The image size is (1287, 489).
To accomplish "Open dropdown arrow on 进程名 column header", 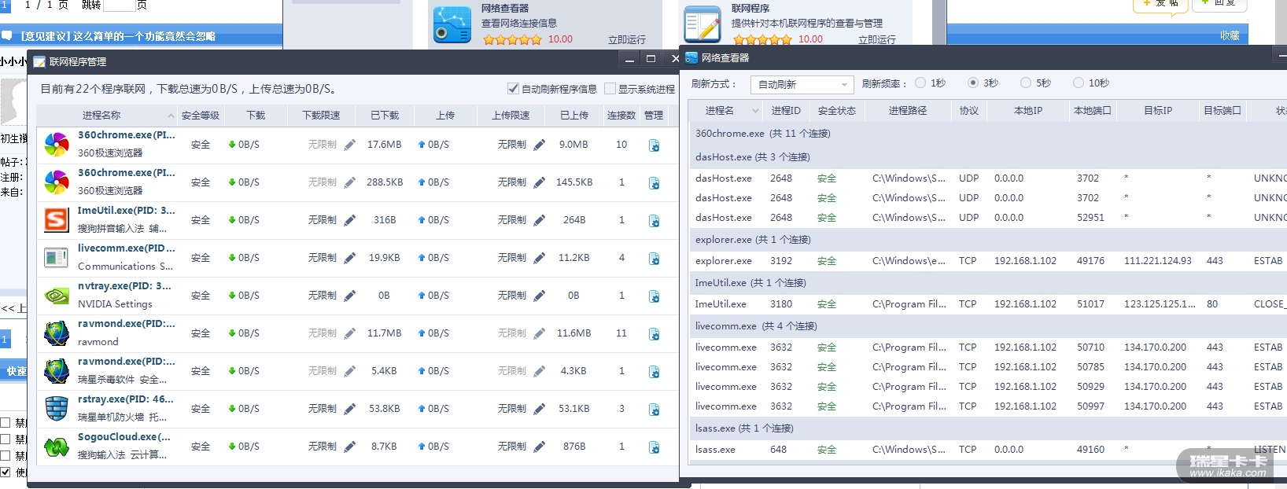I will [755, 111].
